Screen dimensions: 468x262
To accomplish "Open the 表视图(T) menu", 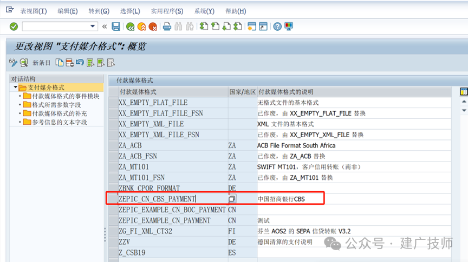I will pos(34,11).
